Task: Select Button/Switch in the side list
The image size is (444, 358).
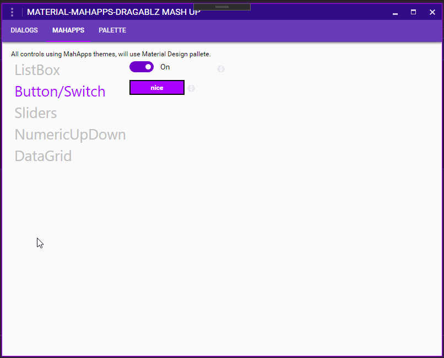Action: 60,92
